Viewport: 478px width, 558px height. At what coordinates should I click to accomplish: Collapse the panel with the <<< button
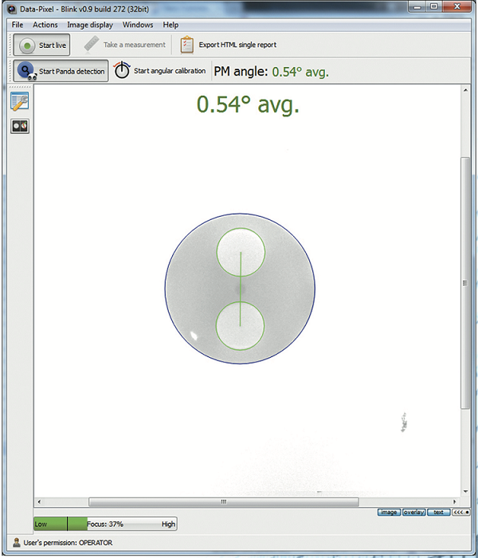458,513
